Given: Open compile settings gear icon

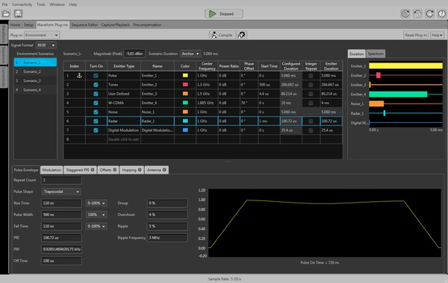Looking at the screenshot, I should pyautogui.click(x=241, y=35).
